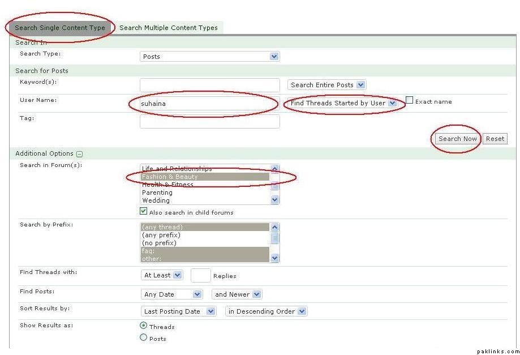Select the Threads radio button
Viewport: 520px width, 355px height.
(144, 326)
